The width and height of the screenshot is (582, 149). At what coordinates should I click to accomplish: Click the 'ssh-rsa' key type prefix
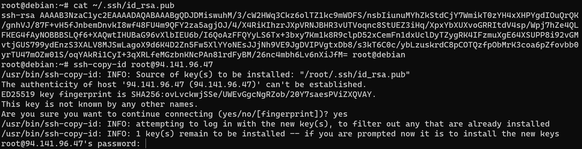coord(18,15)
